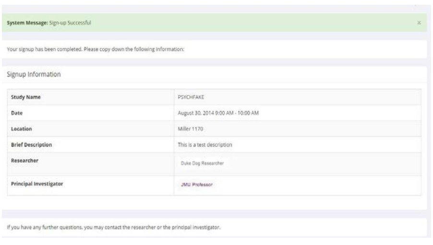Click the Brief Description row label
This screenshot has width=433, height=245.
(x=31, y=145)
